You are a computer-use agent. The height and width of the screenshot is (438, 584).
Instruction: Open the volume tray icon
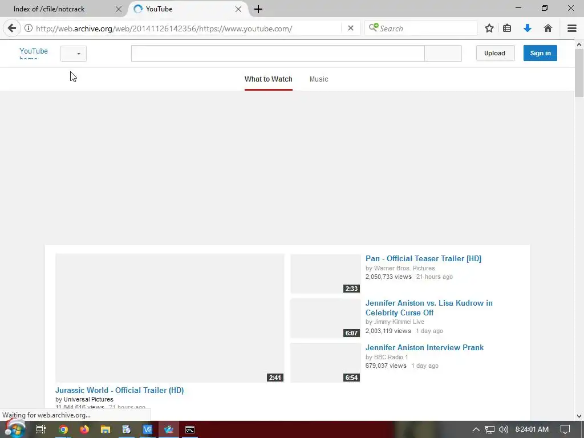tap(503, 429)
